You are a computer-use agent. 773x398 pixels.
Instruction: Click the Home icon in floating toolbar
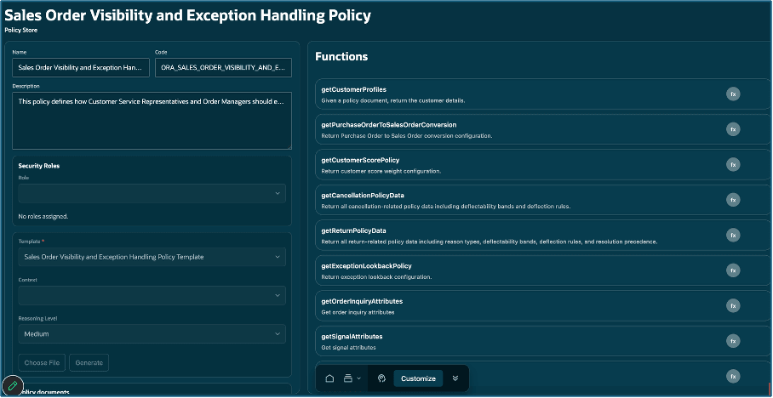tap(329, 378)
